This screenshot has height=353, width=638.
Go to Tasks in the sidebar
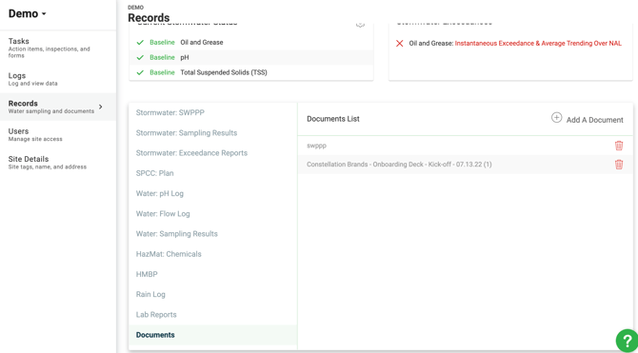(58, 48)
